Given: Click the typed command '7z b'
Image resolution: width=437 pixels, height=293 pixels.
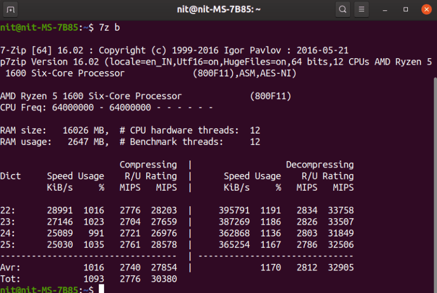Looking at the screenshot, I should [109, 27].
